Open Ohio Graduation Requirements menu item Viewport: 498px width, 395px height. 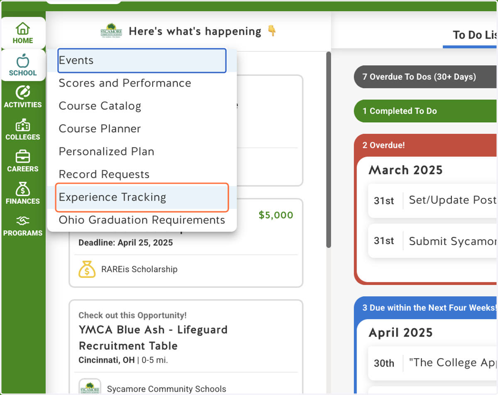click(142, 220)
